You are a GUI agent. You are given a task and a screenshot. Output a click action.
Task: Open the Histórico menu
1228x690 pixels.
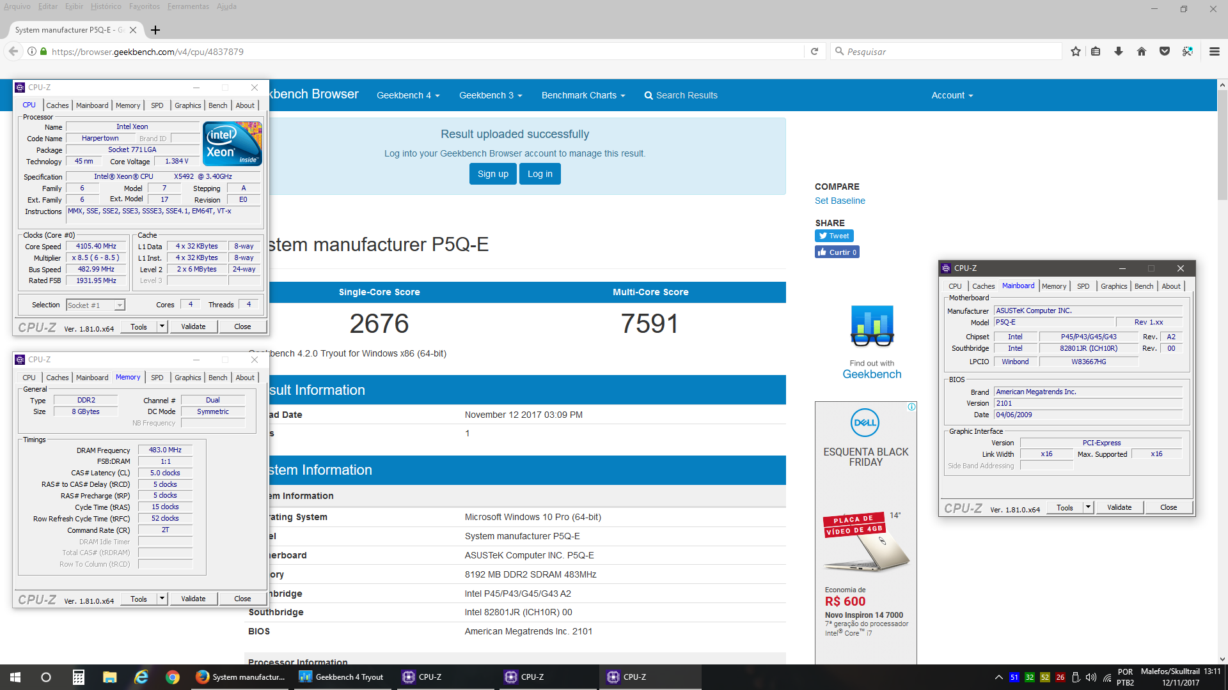106,6
